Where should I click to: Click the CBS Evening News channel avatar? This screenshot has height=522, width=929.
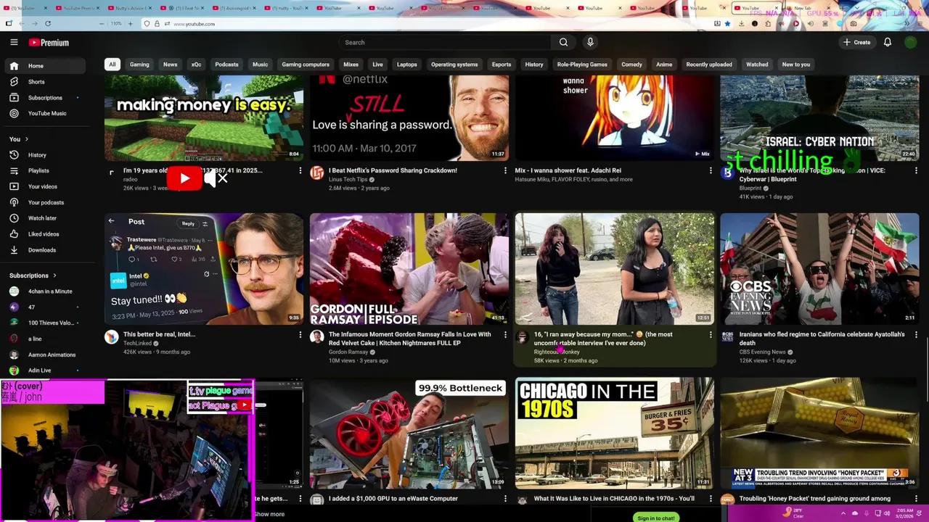click(x=727, y=337)
